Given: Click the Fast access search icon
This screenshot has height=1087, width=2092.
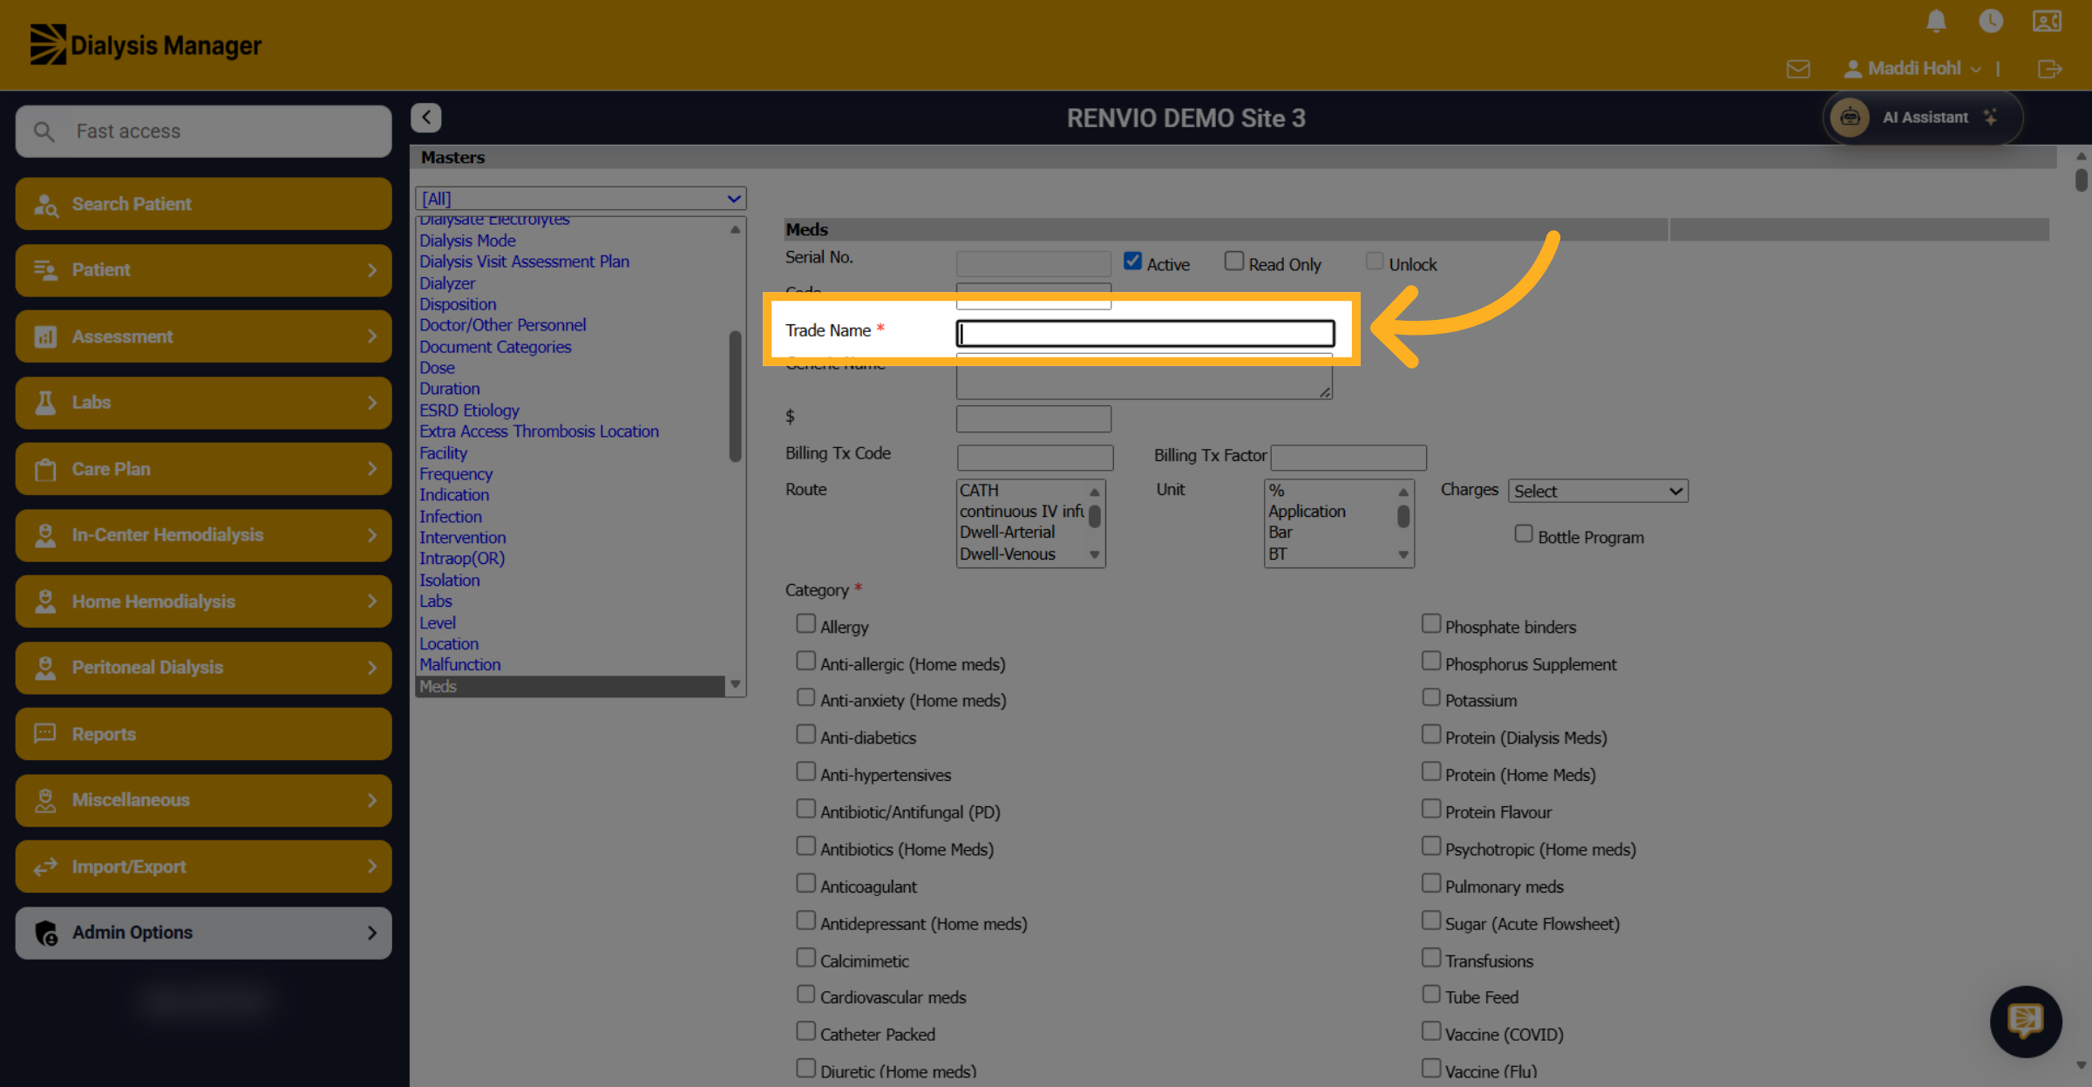Looking at the screenshot, I should coord(44,132).
